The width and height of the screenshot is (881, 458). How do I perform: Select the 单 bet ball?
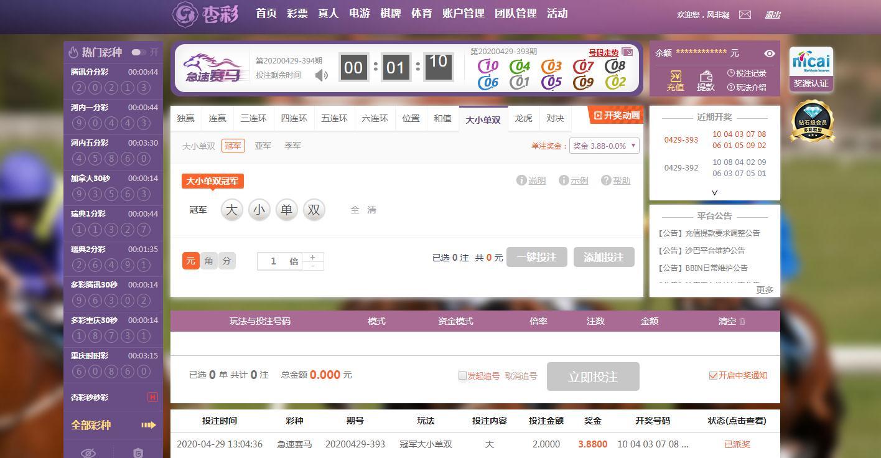click(x=286, y=210)
